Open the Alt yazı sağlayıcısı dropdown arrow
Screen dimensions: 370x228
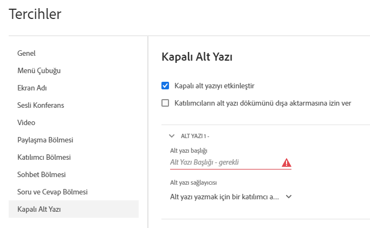[x=289, y=197]
